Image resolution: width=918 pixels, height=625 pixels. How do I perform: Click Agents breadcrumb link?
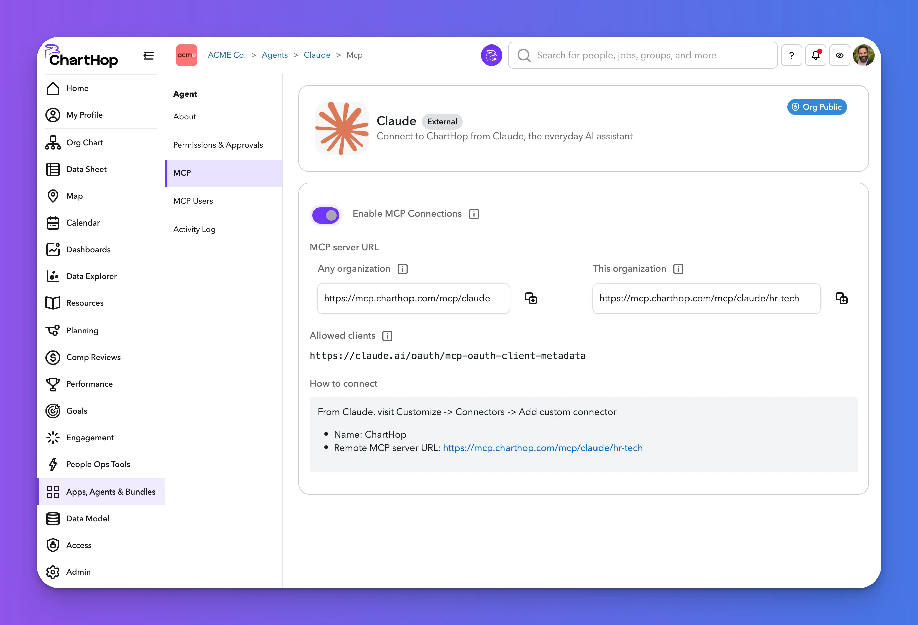tap(275, 55)
